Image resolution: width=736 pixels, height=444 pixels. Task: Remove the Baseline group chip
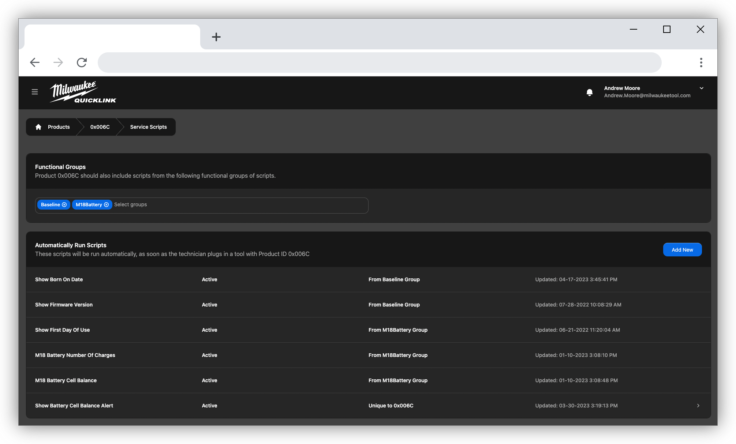click(x=64, y=205)
